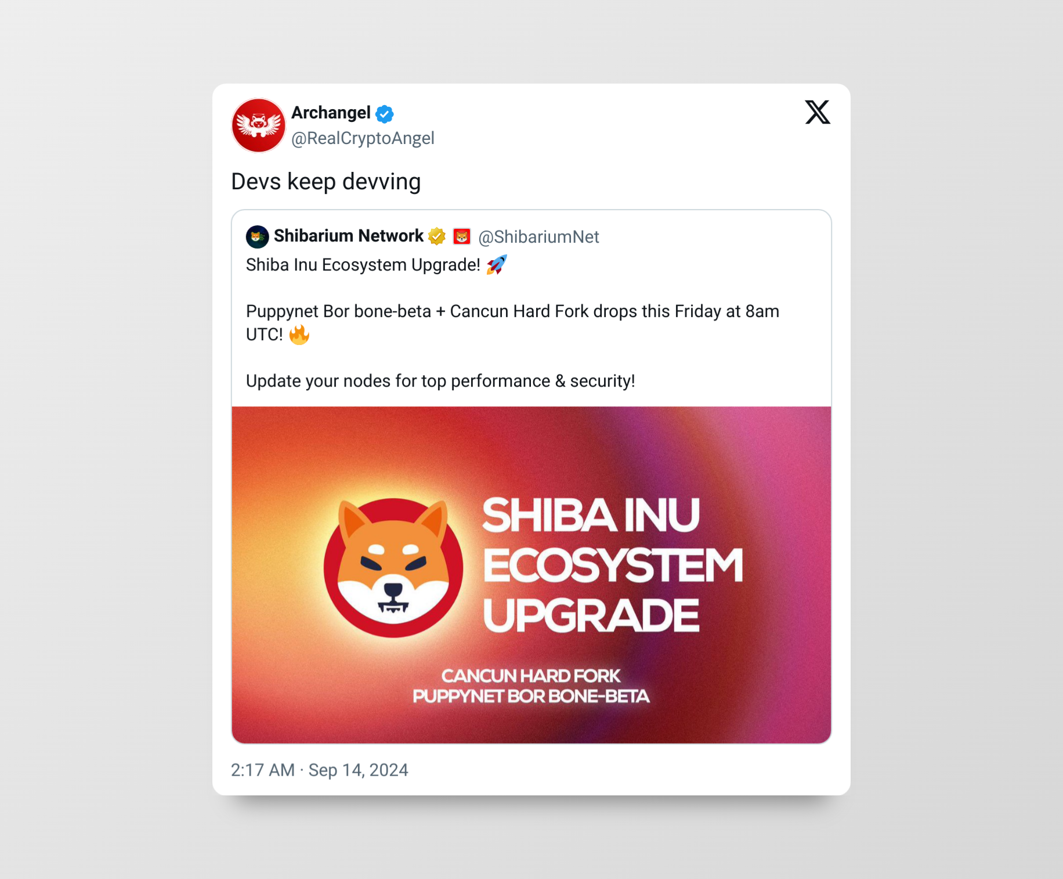Click the "Devs keep devving" post text
Image resolution: width=1063 pixels, height=879 pixels.
pos(326,182)
